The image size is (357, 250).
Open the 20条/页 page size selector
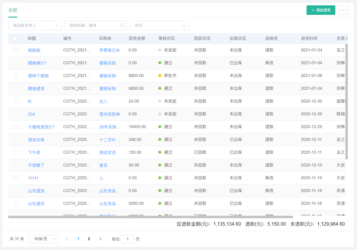click(x=43, y=239)
